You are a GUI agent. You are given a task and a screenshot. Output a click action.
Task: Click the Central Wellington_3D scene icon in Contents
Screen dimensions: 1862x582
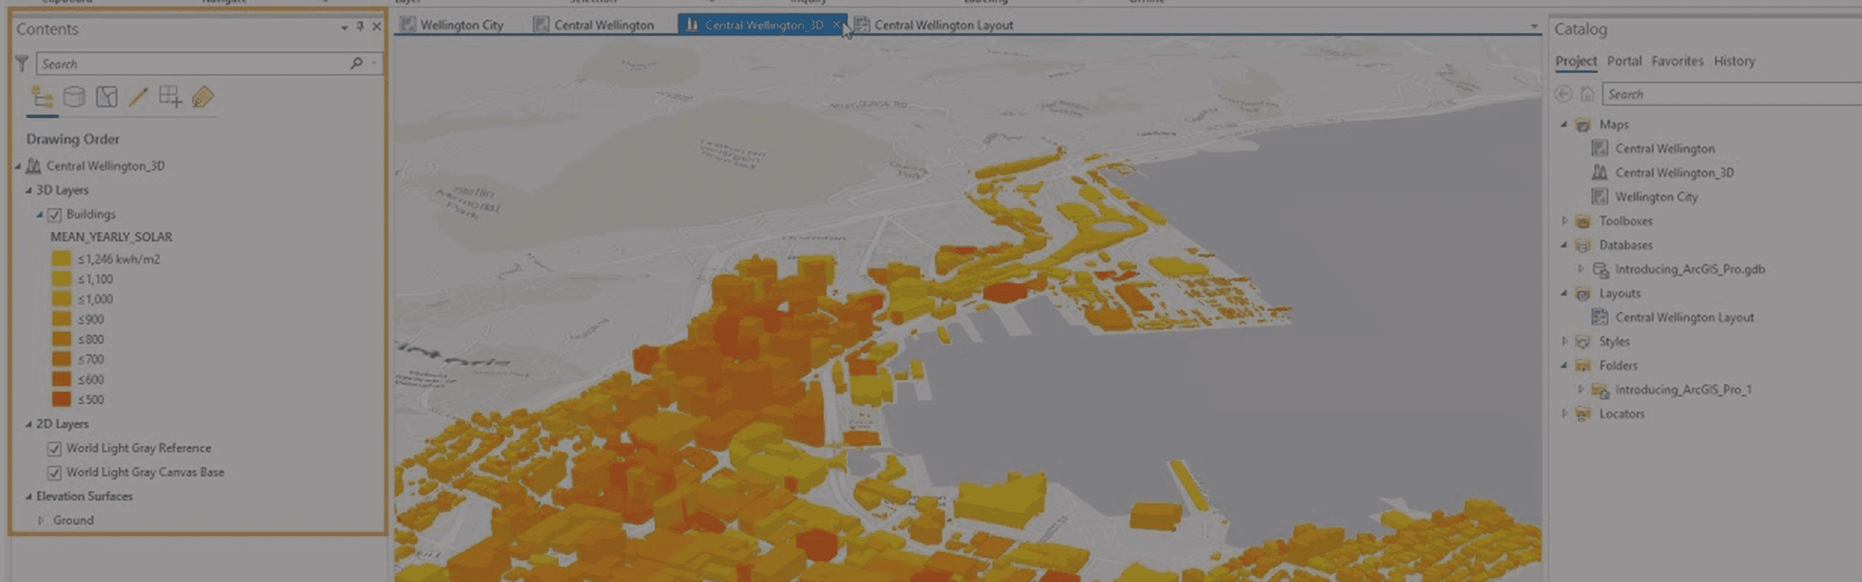33,166
